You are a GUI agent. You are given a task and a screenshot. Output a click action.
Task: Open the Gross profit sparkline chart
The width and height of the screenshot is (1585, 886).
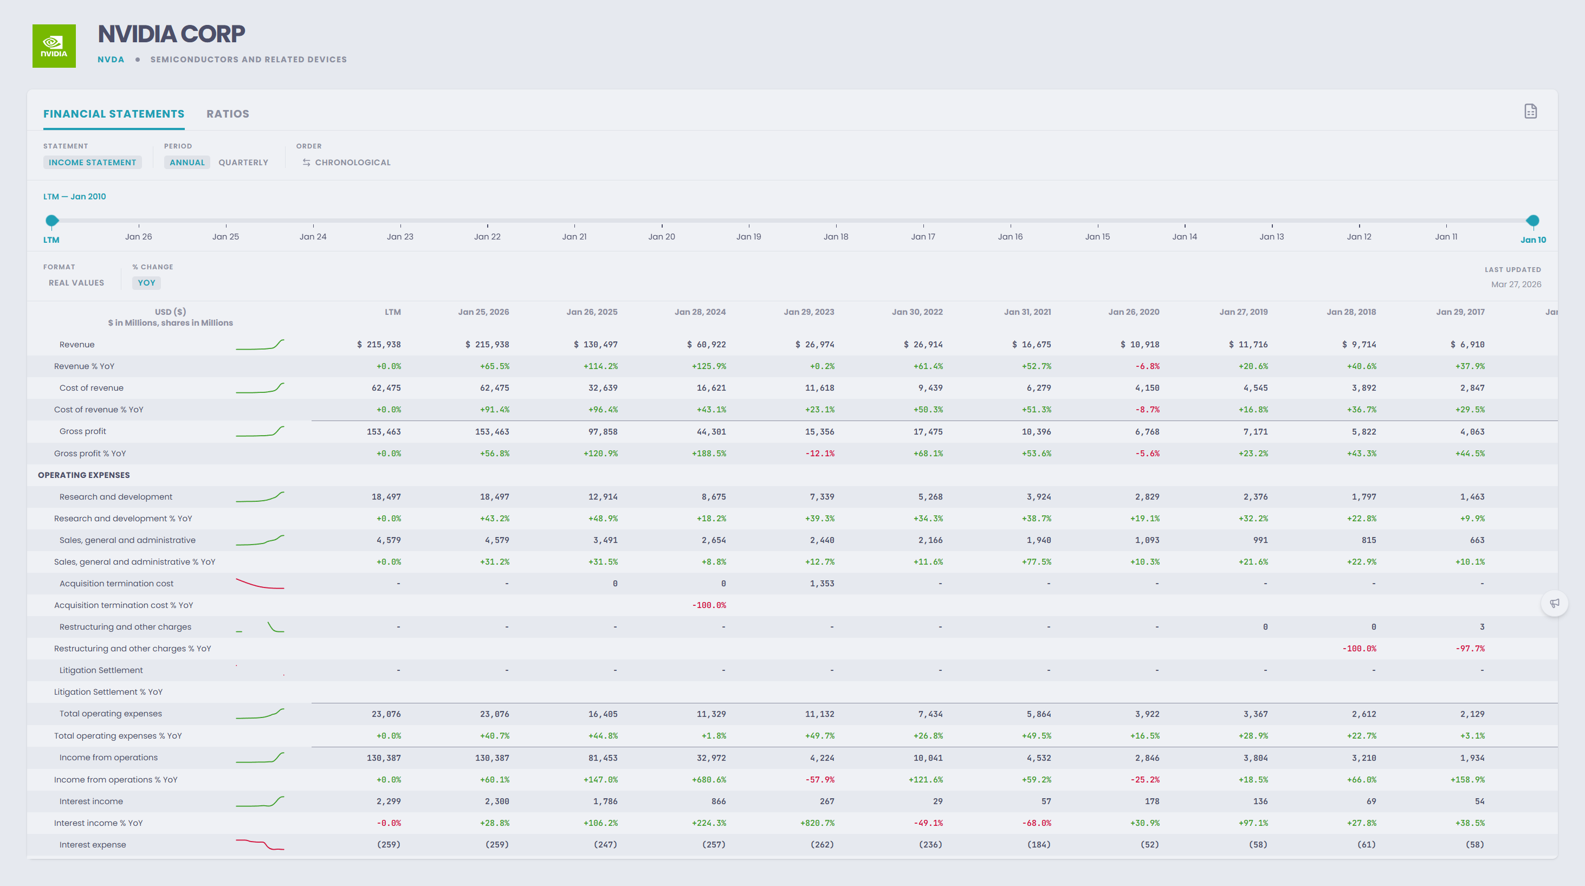[260, 431]
